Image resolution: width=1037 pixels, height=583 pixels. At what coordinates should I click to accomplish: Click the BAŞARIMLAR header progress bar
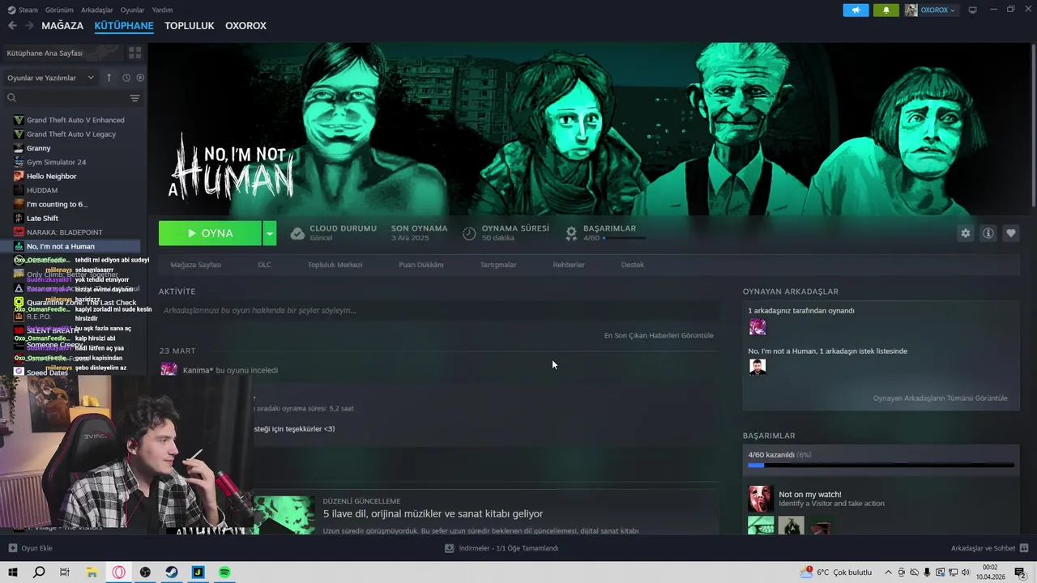[x=624, y=238]
